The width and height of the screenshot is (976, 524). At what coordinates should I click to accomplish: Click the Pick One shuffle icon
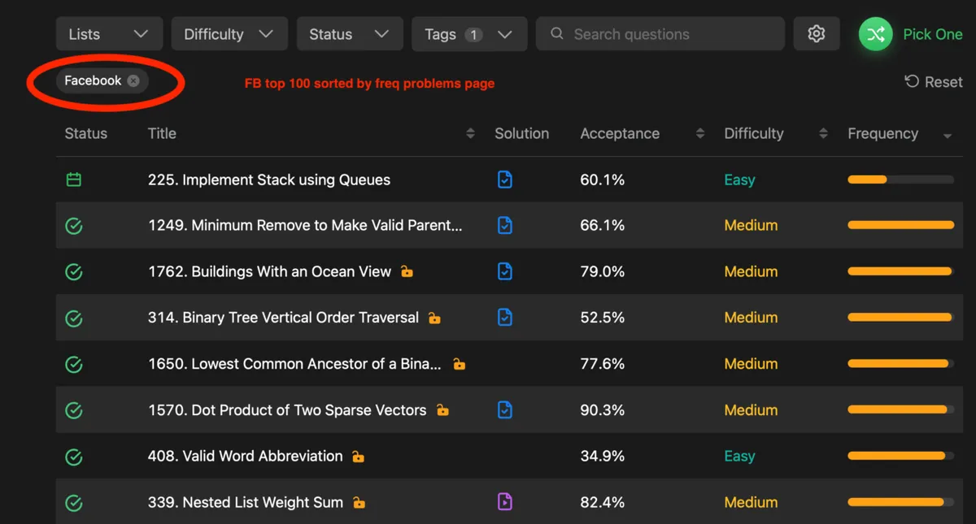coord(875,34)
